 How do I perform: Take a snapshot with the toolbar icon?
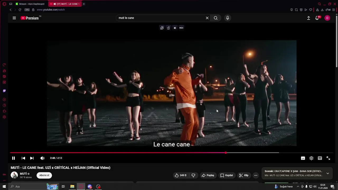point(296,10)
